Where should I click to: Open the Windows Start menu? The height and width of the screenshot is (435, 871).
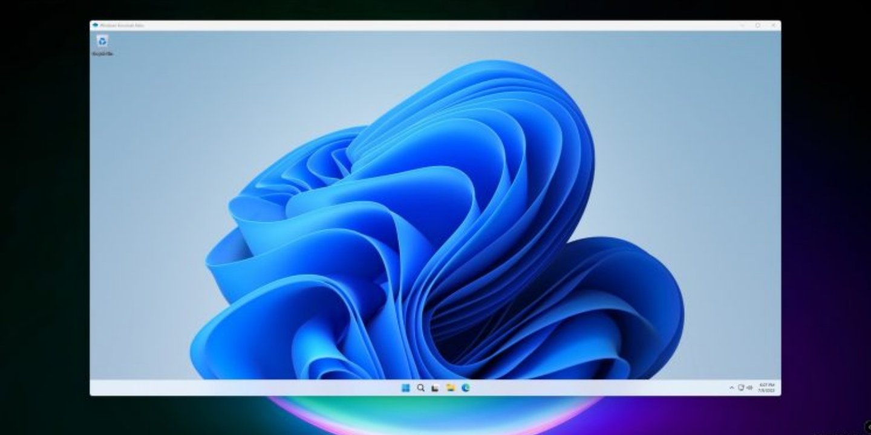405,388
